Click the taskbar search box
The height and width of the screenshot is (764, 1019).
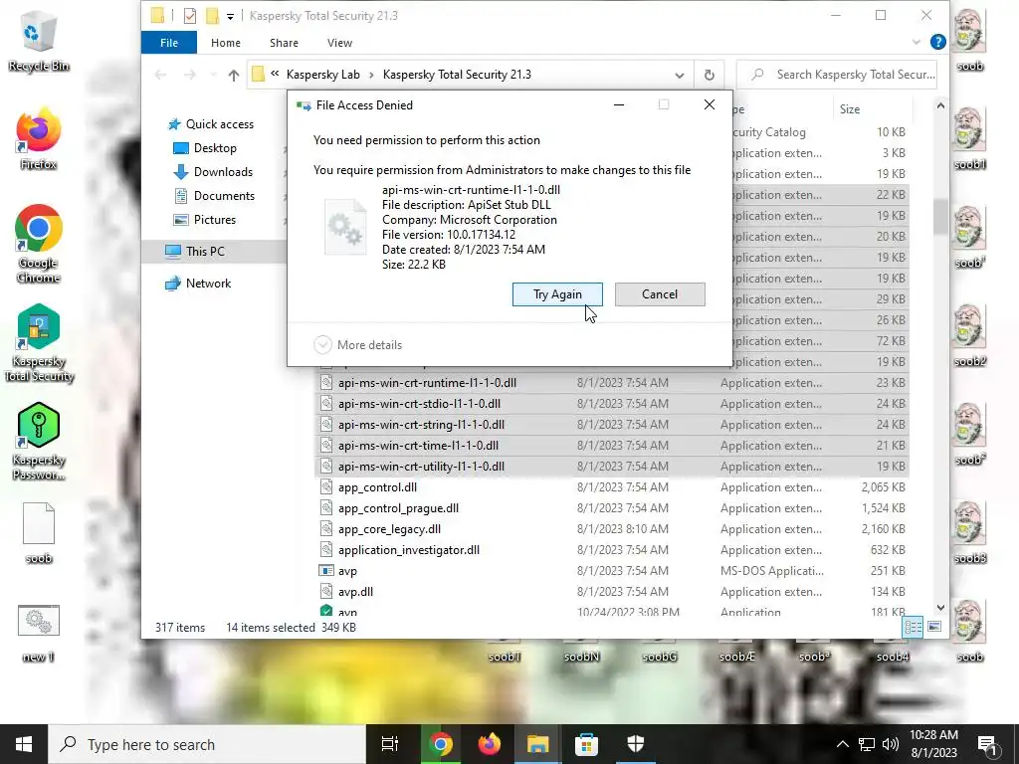point(207,744)
